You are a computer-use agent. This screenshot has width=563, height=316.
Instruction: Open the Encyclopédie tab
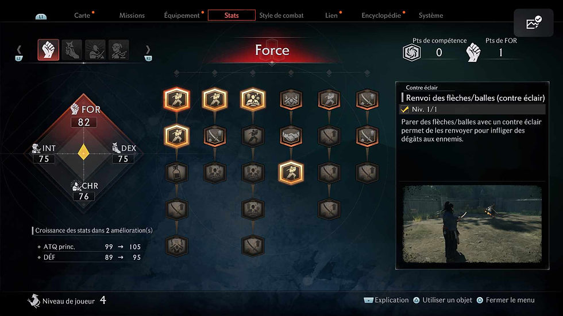tap(381, 15)
